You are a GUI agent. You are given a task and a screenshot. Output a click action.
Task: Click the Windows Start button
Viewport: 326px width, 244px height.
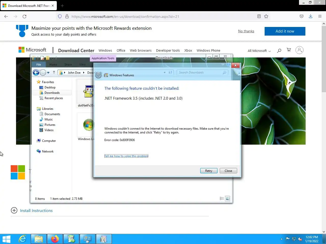[x=6, y=239]
